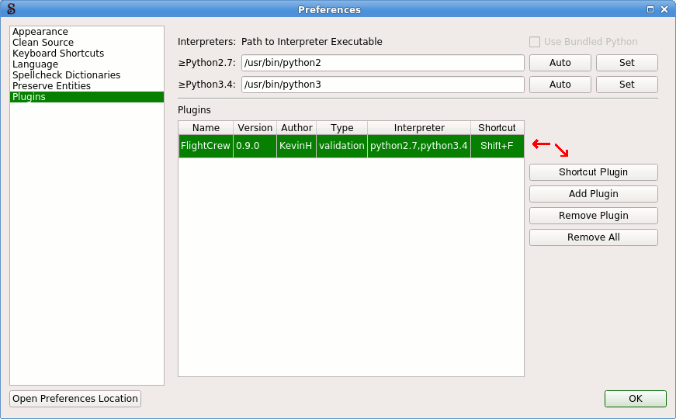
Task: Click the Version column header
Action: 255,127
